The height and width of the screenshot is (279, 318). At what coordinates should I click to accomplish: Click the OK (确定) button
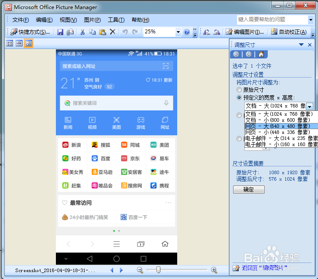click(249, 190)
